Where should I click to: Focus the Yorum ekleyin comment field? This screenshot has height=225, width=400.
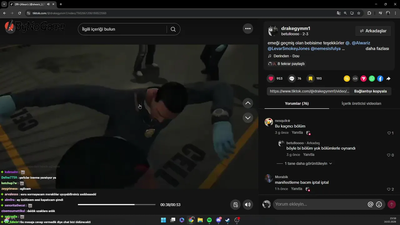[320, 204]
